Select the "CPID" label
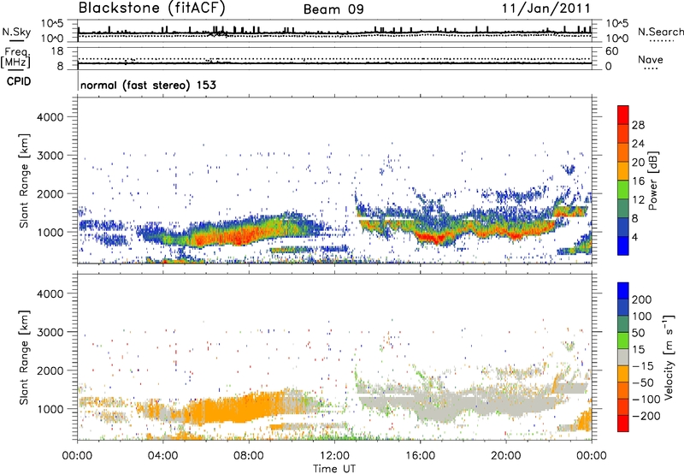 pyautogui.click(x=19, y=81)
